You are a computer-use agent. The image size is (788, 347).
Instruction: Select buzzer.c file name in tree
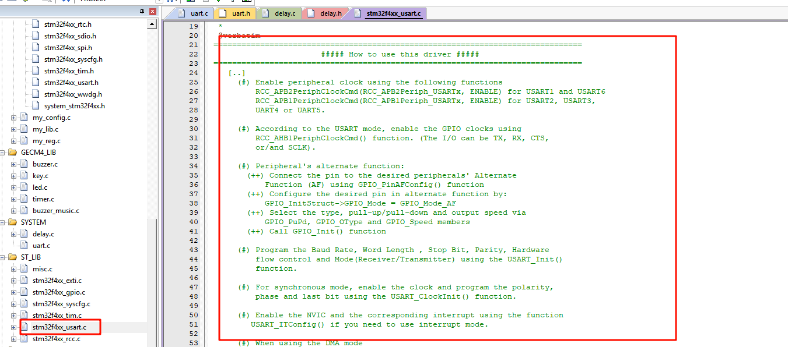pyautogui.click(x=45, y=164)
